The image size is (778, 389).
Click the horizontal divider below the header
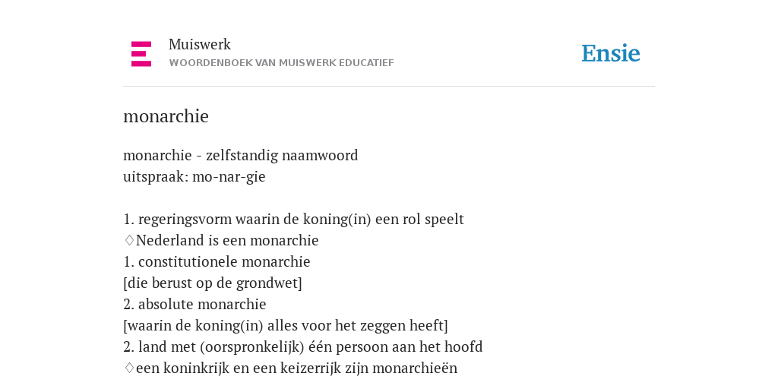coord(389,87)
